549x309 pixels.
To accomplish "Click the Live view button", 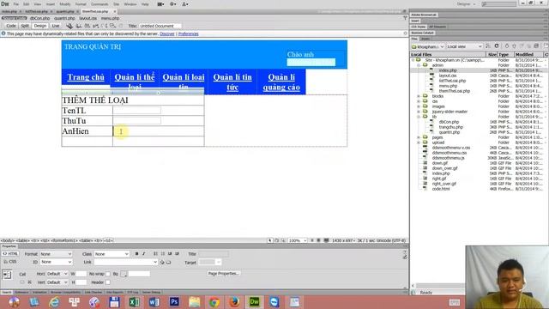I will 56,26.
